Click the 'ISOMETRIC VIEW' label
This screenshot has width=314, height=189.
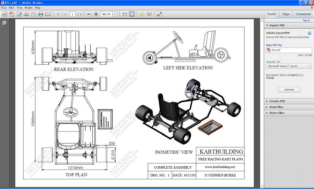coord(174,152)
